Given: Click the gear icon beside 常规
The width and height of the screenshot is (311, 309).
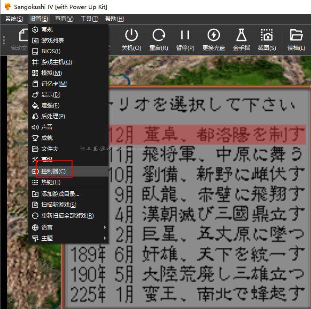Looking at the screenshot, I should click(x=35, y=30).
